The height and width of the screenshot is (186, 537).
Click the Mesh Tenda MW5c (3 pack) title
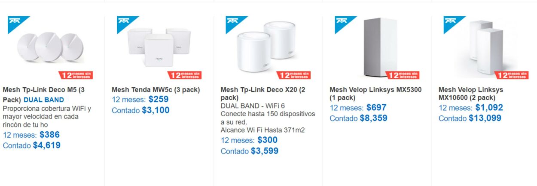(156, 90)
